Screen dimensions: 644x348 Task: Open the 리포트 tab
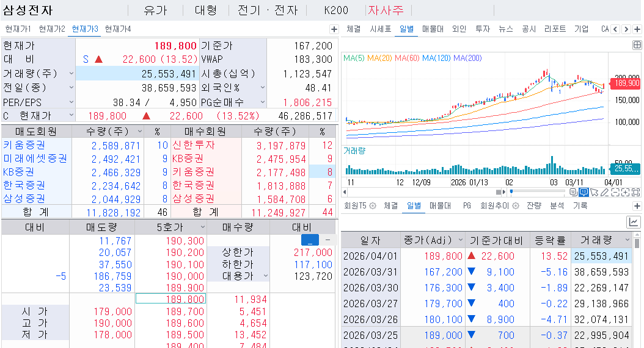(x=555, y=29)
